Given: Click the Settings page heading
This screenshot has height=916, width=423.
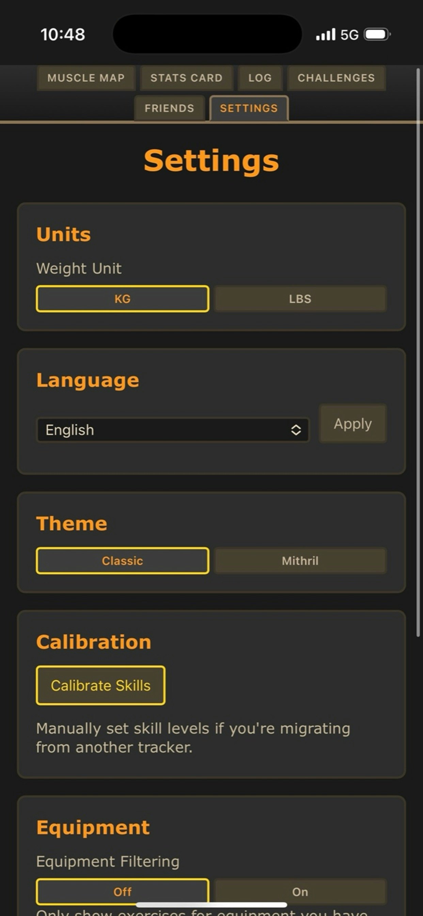Looking at the screenshot, I should click(x=211, y=161).
